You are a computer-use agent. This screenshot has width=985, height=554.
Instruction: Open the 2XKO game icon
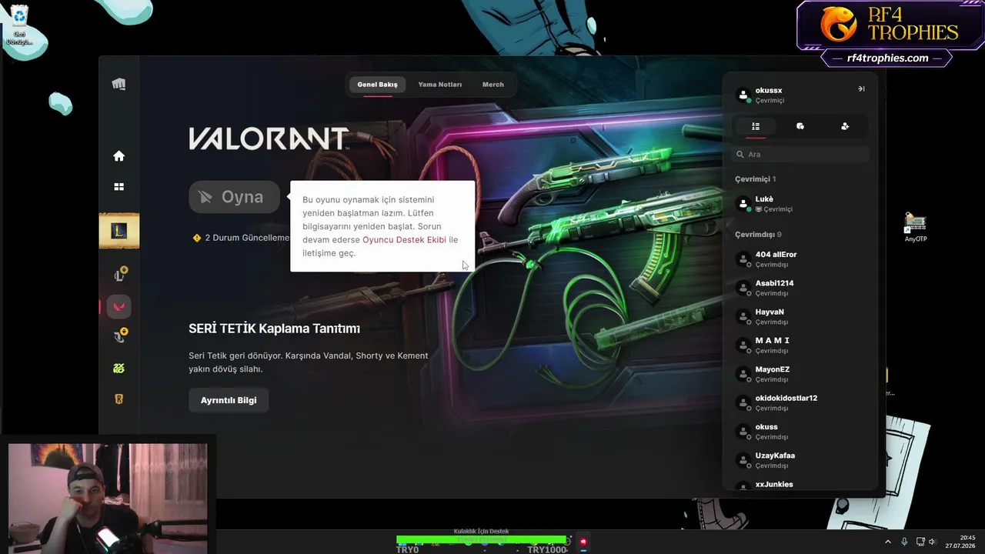[x=119, y=369]
